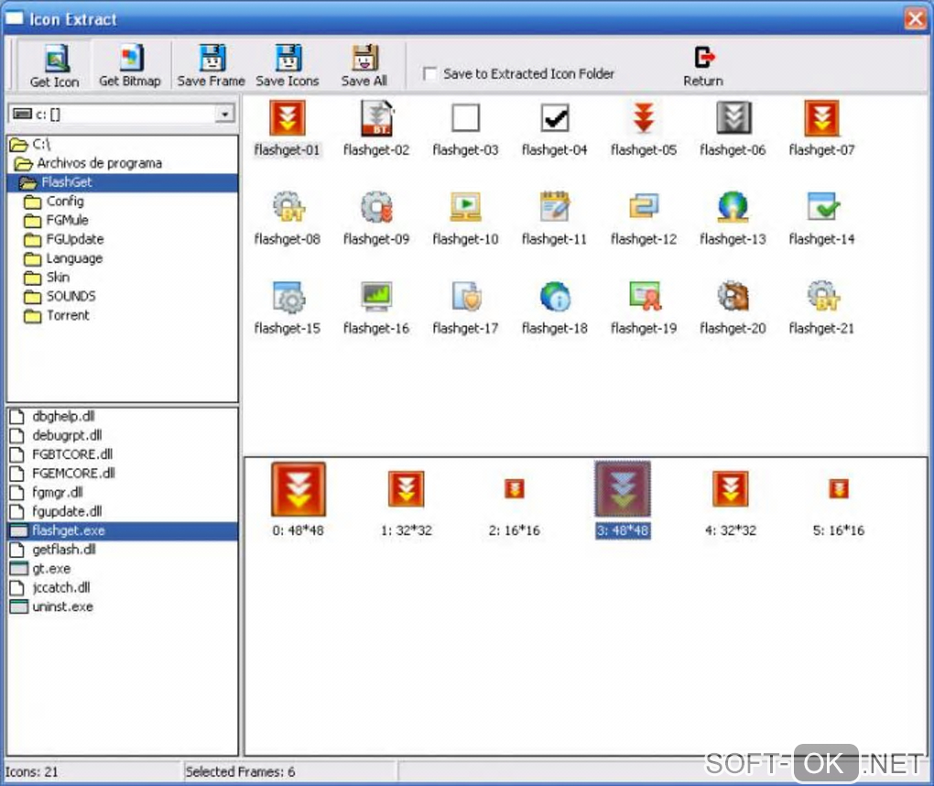This screenshot has width=934, height=786.
Task: Select the flashget-21 gear BT icon
Action: coord(821,307)
